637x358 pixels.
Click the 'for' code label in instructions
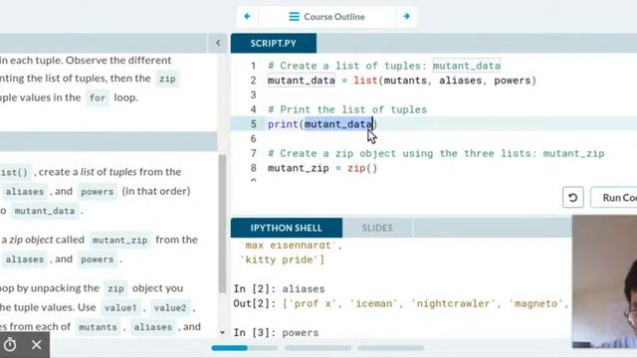coord(98,97)
